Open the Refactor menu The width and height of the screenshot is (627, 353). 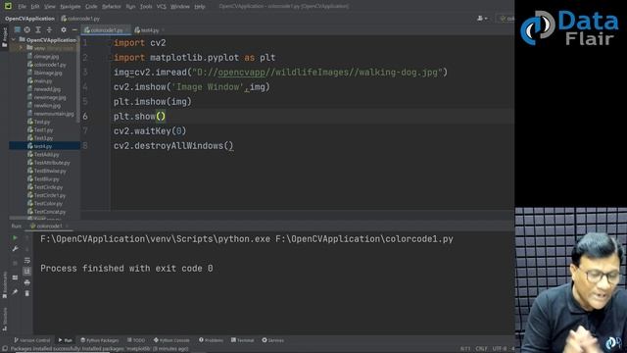[x=111, y=7]
